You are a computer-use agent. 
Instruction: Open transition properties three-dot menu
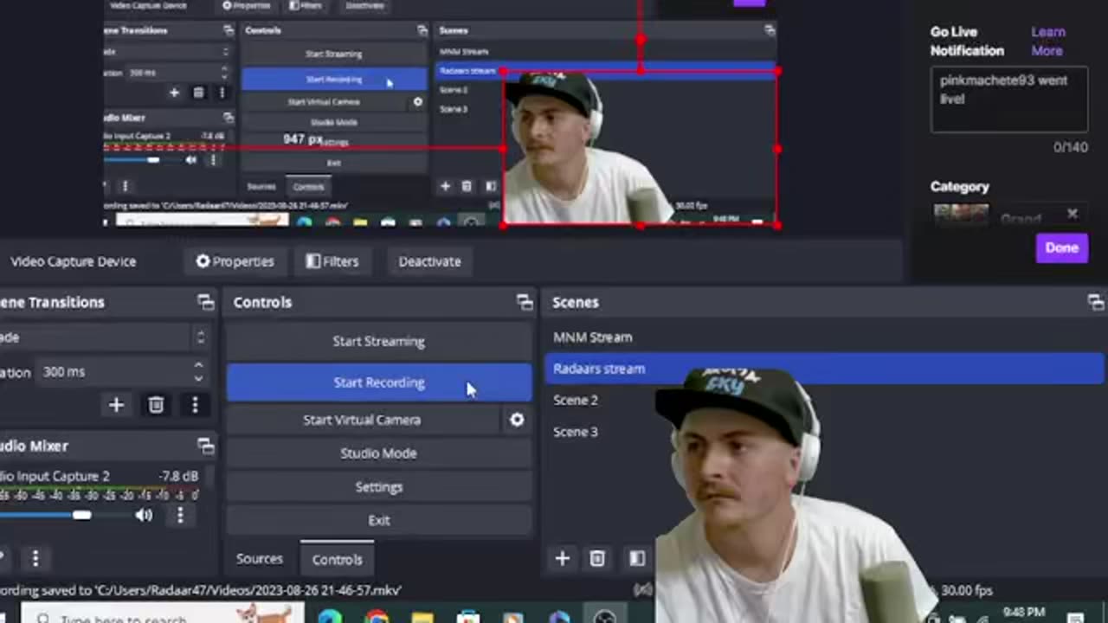[195, 405]
